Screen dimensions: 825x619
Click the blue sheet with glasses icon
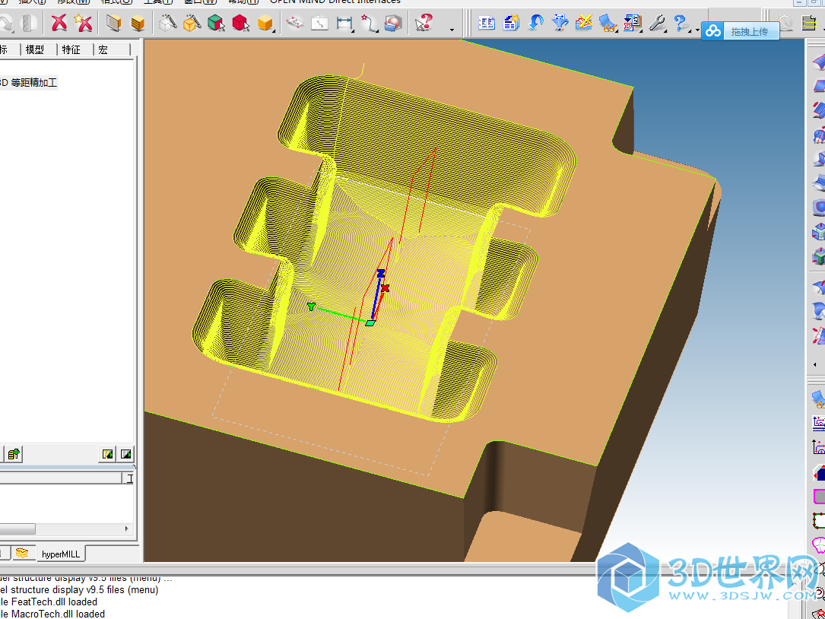coord(608,23)
